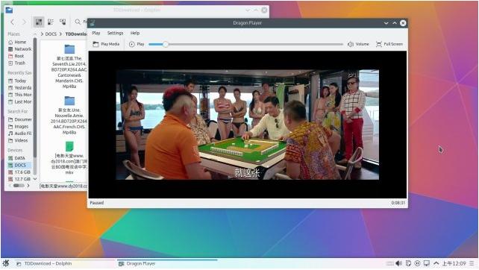Screen dimensions: 479x270
Task: Click the scroll-down arrow of the Places panel
Action: pos(35,179)
